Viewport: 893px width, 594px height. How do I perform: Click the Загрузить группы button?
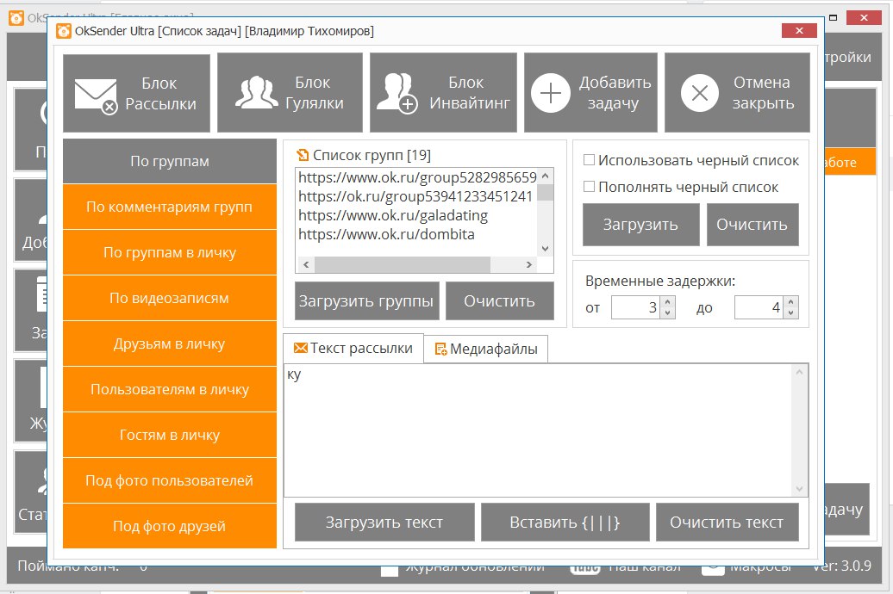pos(366,301)
